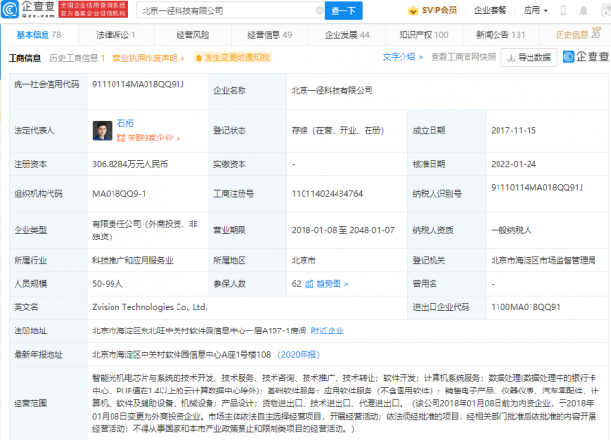Click the Qcc.com logo icon

(10, 10)
